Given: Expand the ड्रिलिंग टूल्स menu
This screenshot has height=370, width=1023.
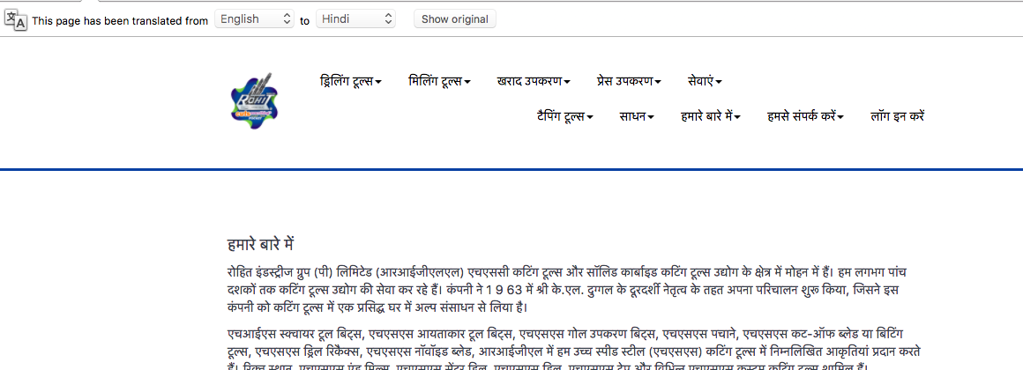Looking at the screenshot, I should coord(351,81).
